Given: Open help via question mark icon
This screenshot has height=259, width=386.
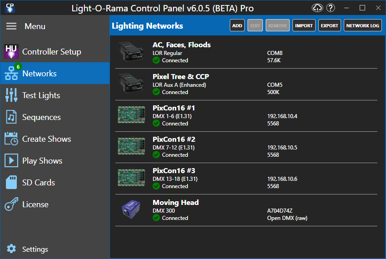Looking at the screenshot, I should click(331, 8).
